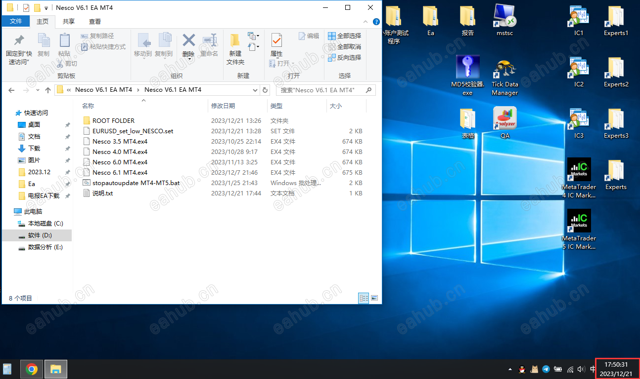The height and width of the screenshot is (379, 640).
Task: Show hidden system tray icons
Action: point(510,369)
